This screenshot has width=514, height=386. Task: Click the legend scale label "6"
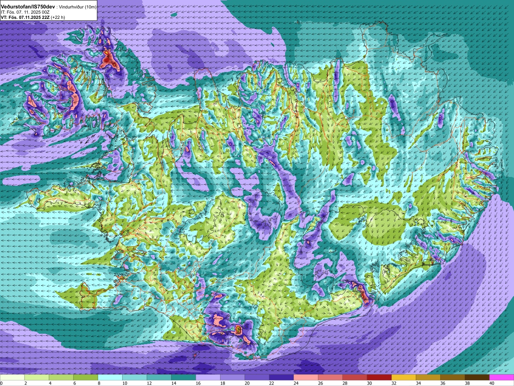[74, 383]
